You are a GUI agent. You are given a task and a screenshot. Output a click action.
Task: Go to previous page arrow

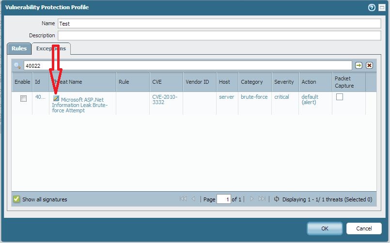pyautogui.click(x=193, y=199)
